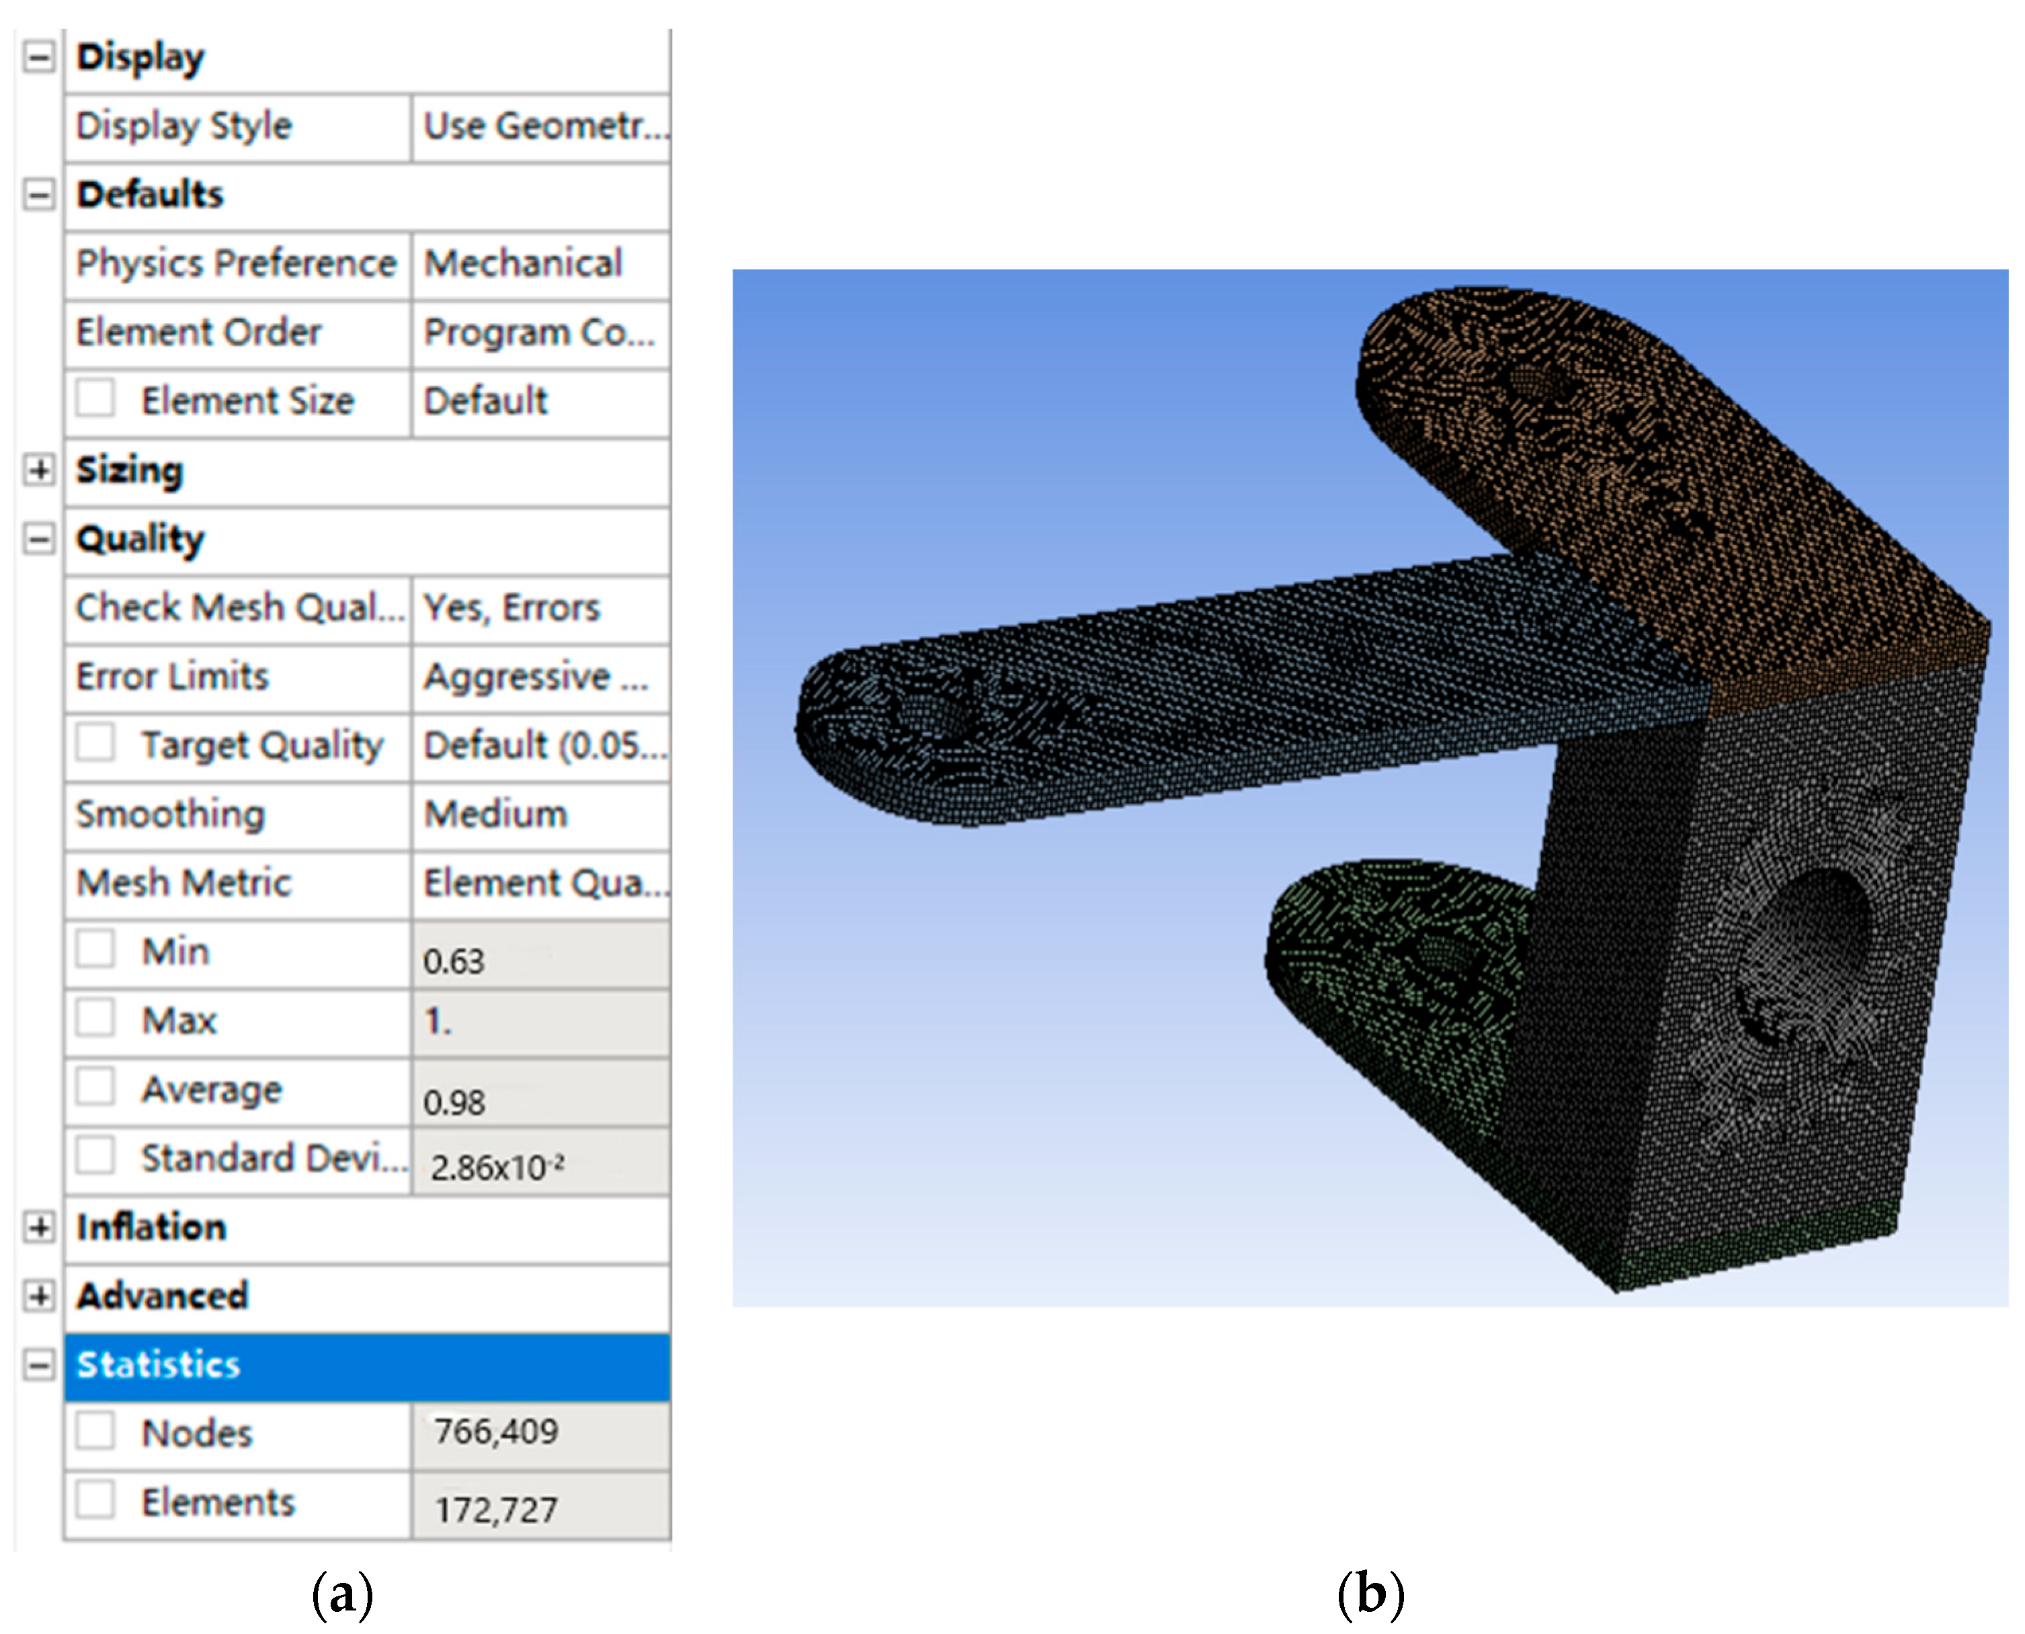Expand the Sizing section

click(38, 470)
